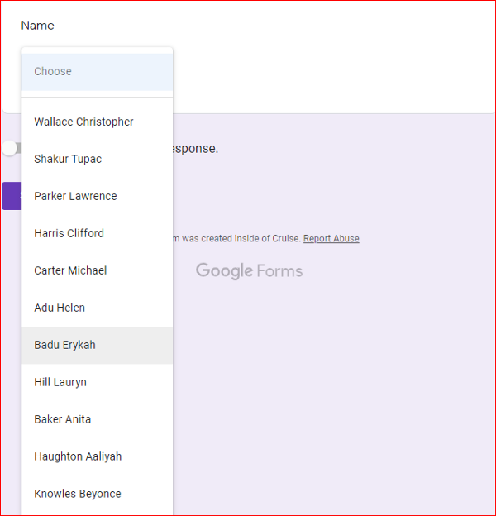The height and width of the screenshot is (516, 496).
Task: Select Adu Helen option
Action: click(97, 308)
